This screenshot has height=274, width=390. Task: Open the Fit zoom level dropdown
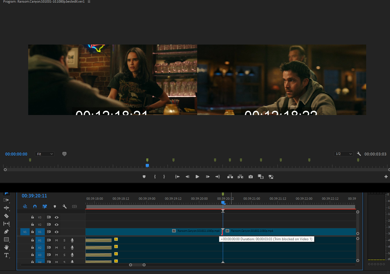pos(44,154)
